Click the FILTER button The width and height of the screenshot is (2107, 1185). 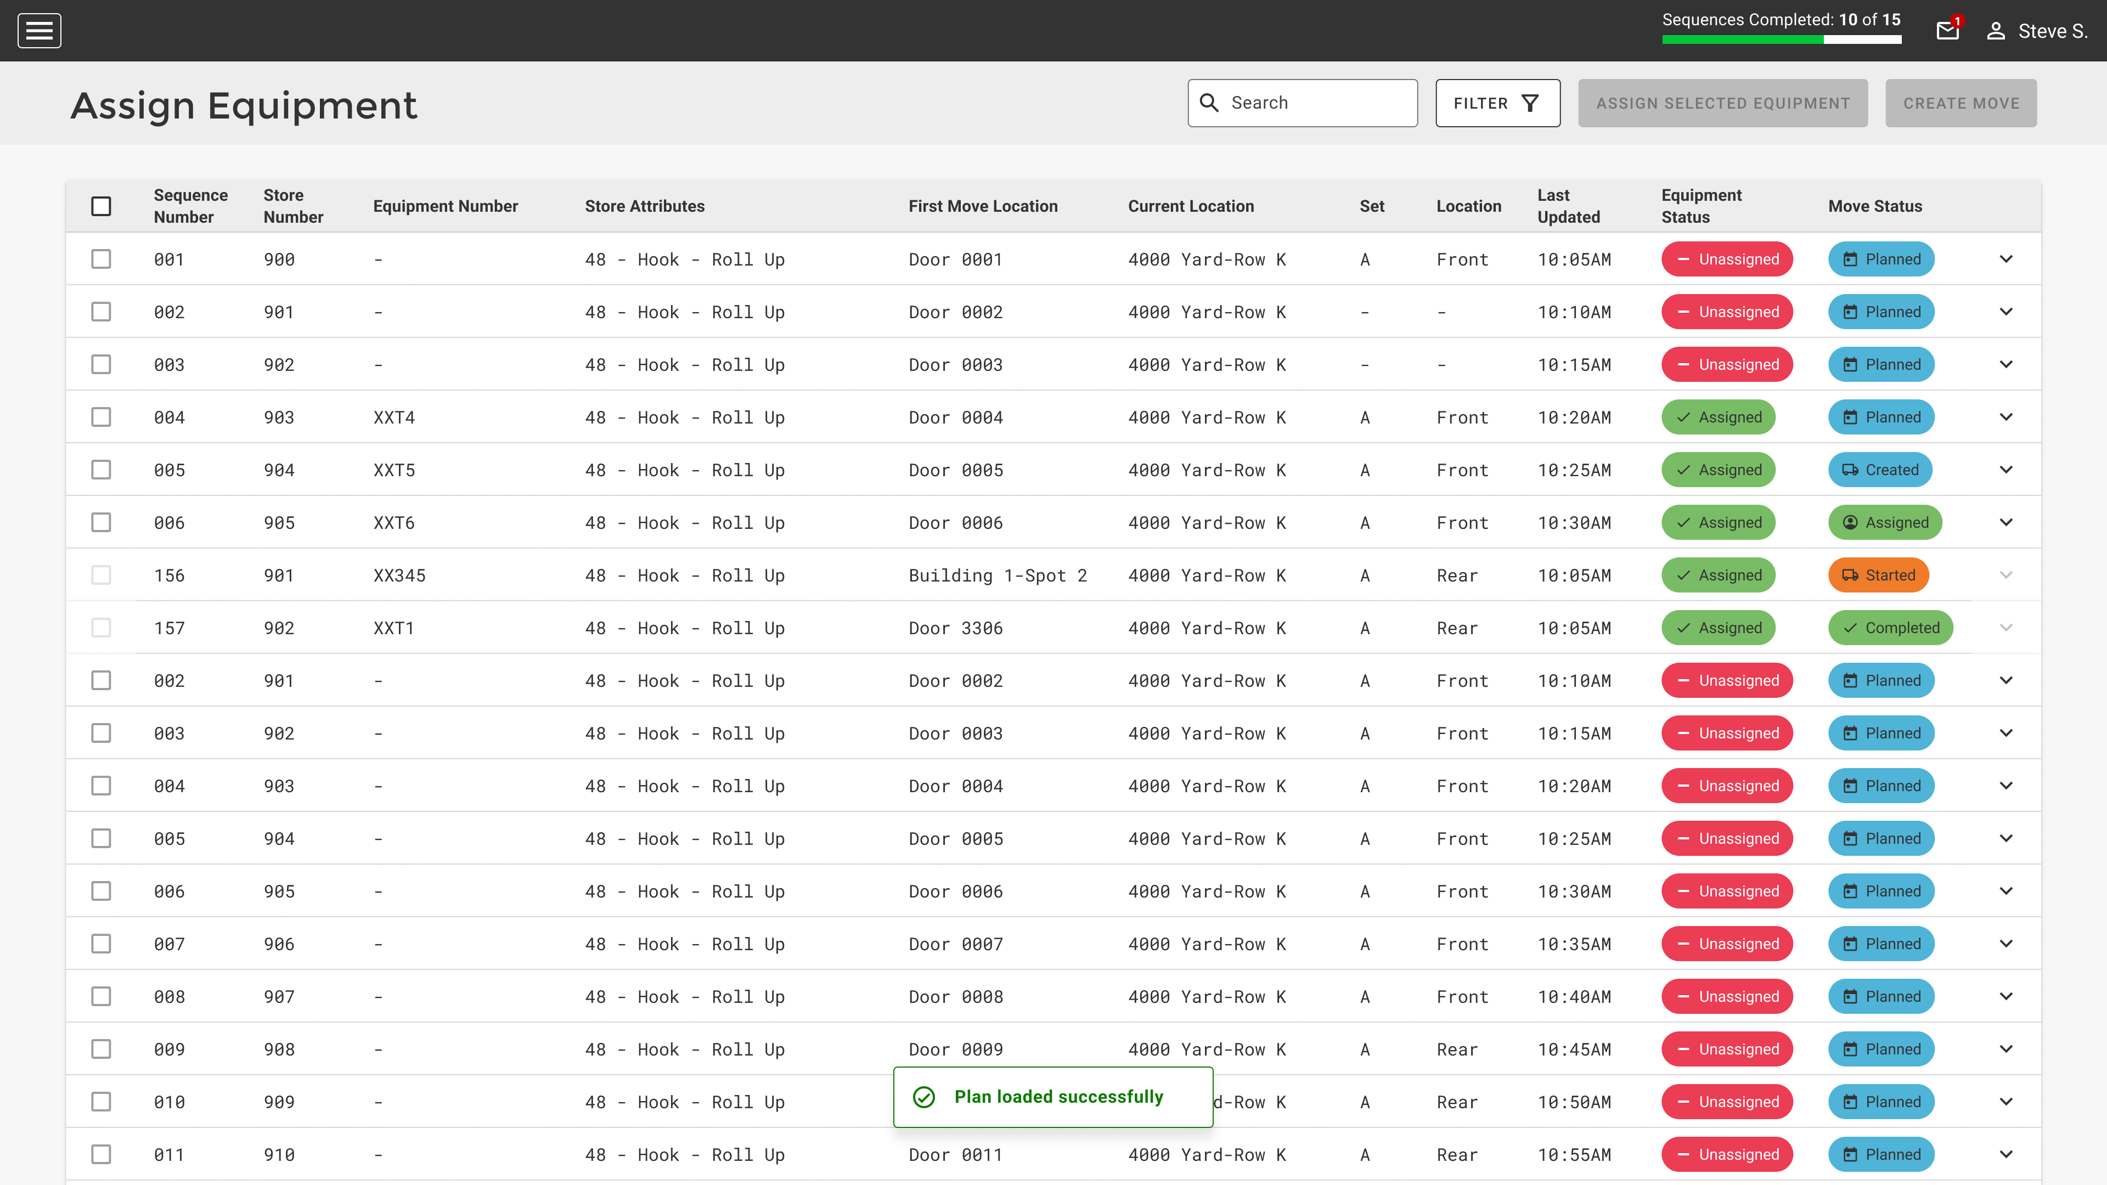pos(1497,103)
